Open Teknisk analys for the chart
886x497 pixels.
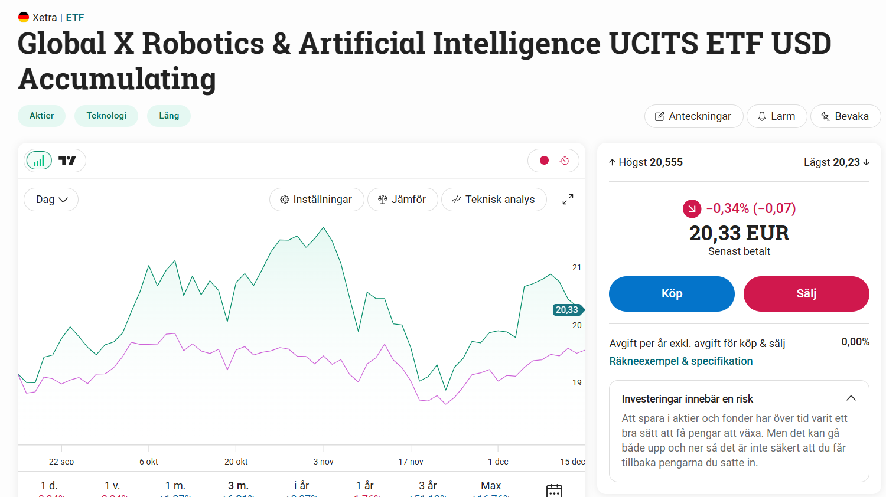pyautogui.click(x=494, y=200)
